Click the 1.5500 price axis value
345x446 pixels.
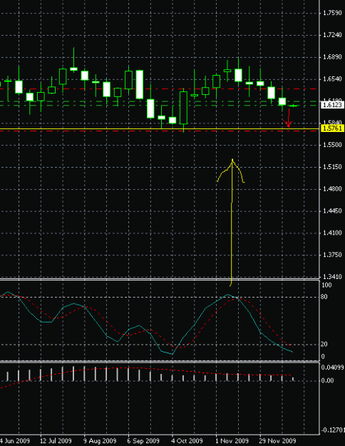coord(332,145)
